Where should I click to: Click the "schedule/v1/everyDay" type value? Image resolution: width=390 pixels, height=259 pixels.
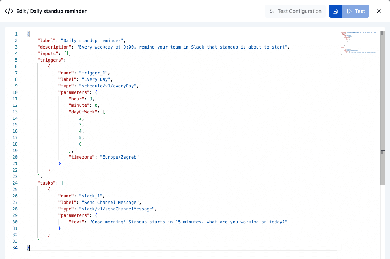coord(108,86)
